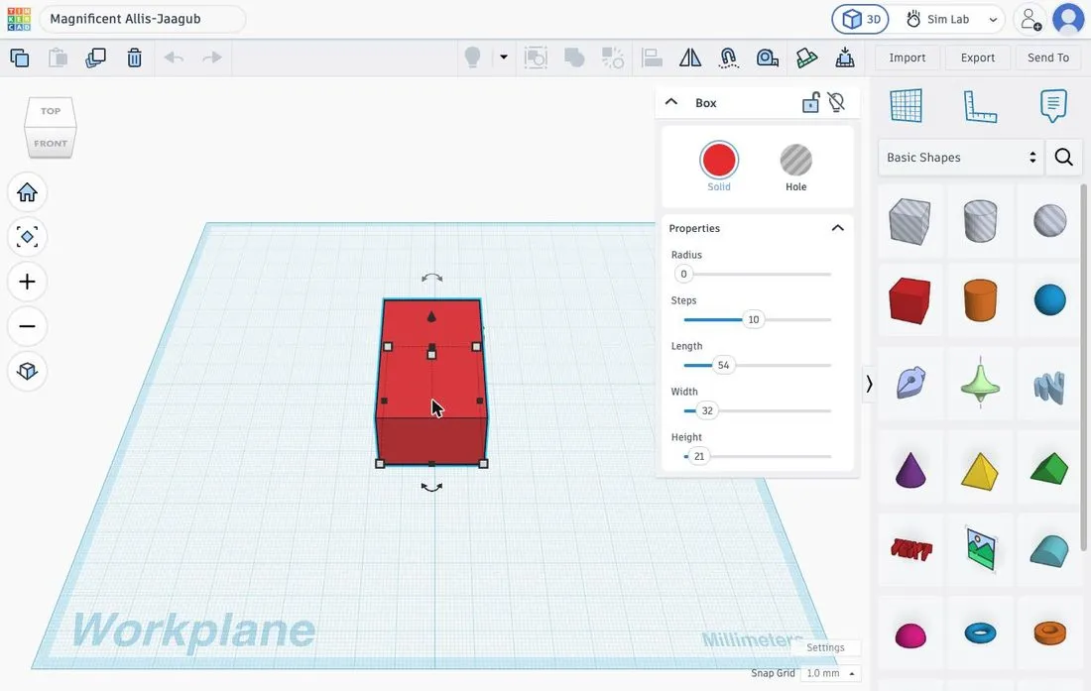
Task: Open the user account avatar
Action: coord(1068,19)
